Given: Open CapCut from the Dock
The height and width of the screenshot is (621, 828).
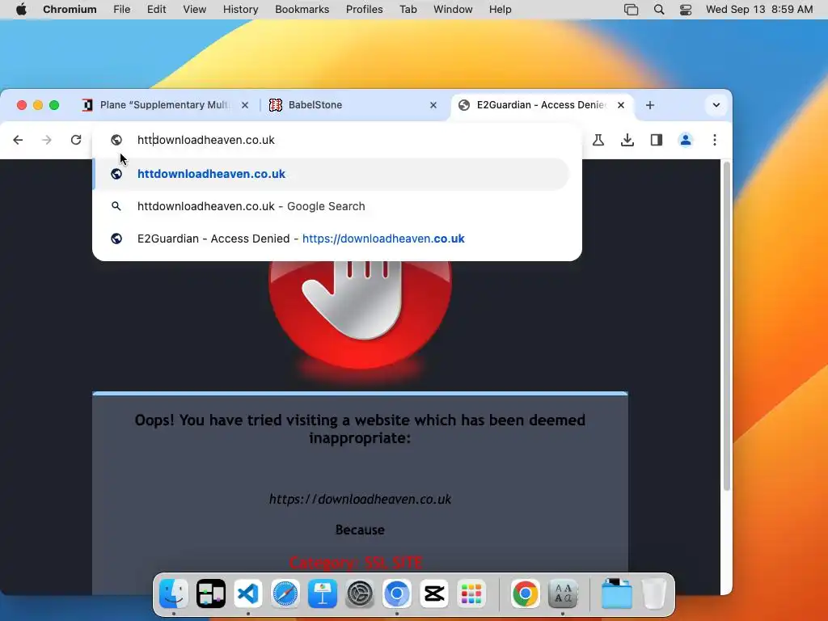Looking at the screenshot, I should pos(434,594).
